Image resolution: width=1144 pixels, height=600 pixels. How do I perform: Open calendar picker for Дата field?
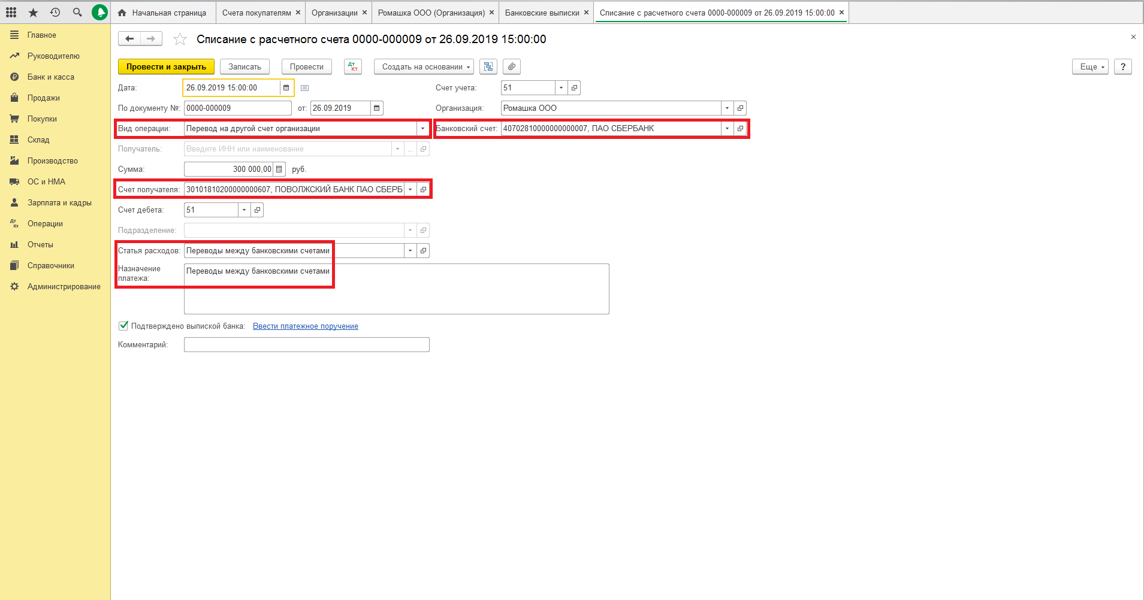click(286, 87)
